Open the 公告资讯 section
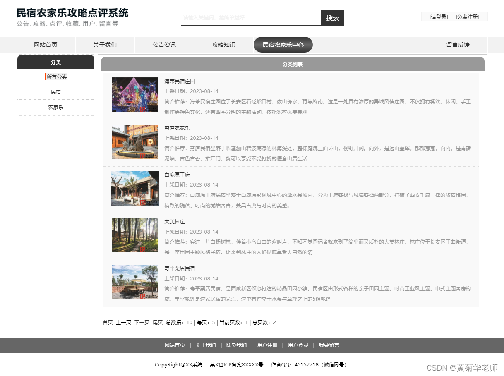 pyautogui.click(x=164, y=45)
